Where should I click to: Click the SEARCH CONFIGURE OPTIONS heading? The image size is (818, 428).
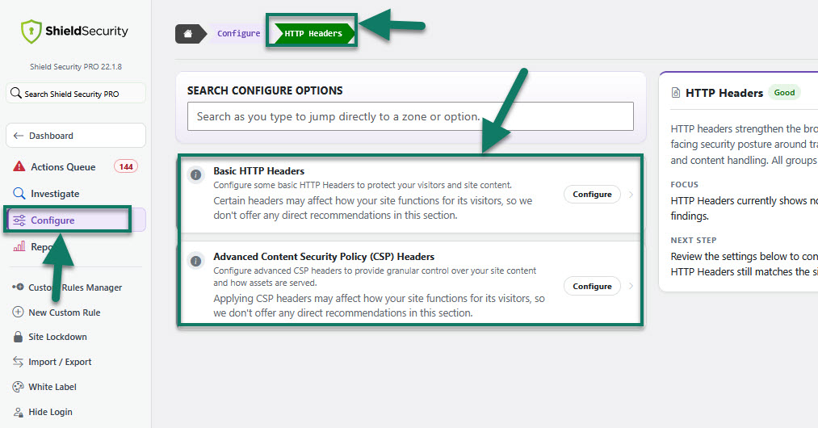pos(265,90)
